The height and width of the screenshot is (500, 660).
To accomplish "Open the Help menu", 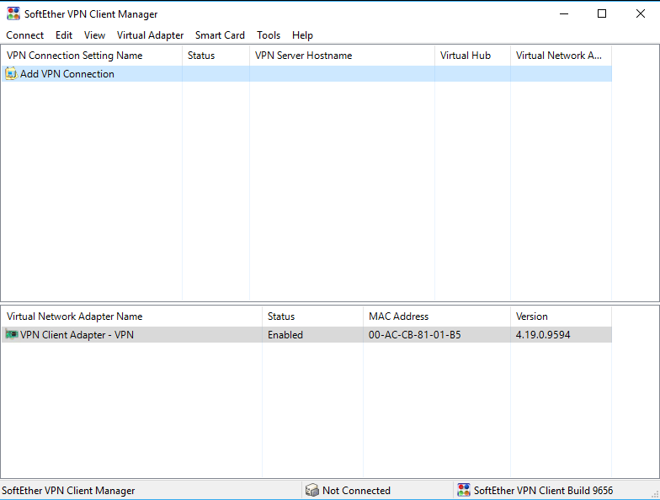I will point(302,35).
